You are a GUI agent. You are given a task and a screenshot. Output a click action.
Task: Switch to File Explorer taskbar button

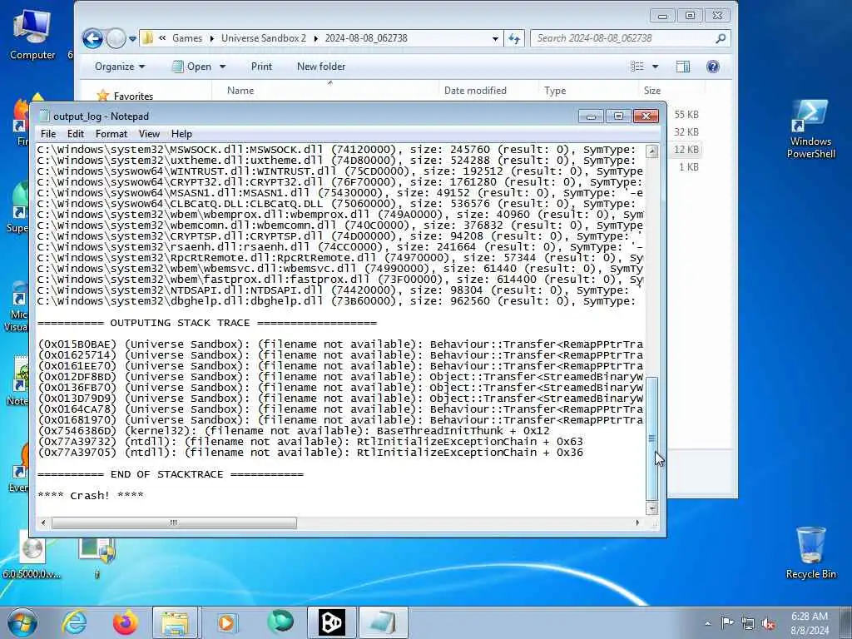[x=176, y=622]
